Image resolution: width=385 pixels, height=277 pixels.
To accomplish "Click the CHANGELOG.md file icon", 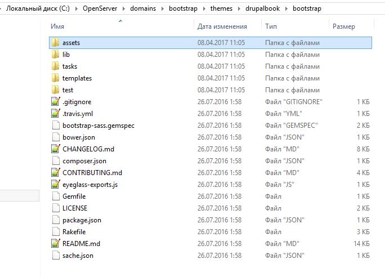I will [56, 149].
